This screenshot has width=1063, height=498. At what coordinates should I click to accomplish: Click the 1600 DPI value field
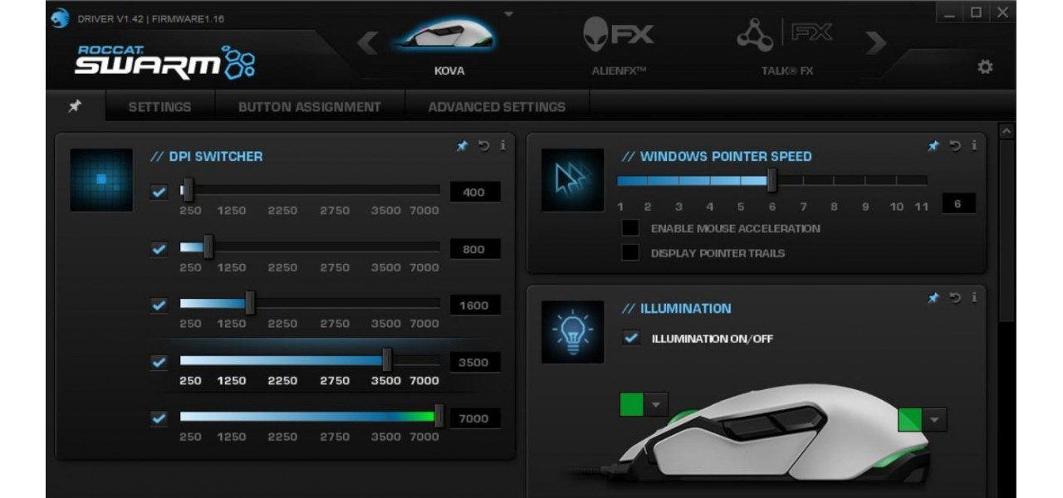475,305
